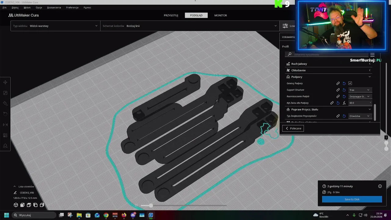Select the Scale tool in left toolbar
This screenshot has height=220, width=391.
coord(5,93)
